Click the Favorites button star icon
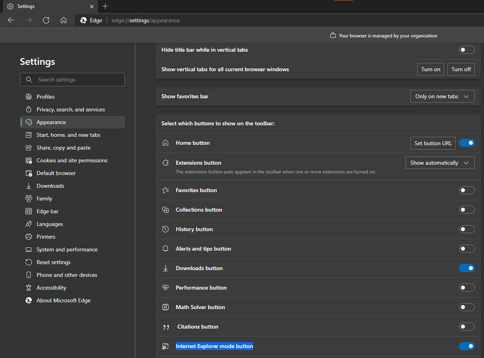The height and width of the screenshot is (358, 484). [165, 190]
